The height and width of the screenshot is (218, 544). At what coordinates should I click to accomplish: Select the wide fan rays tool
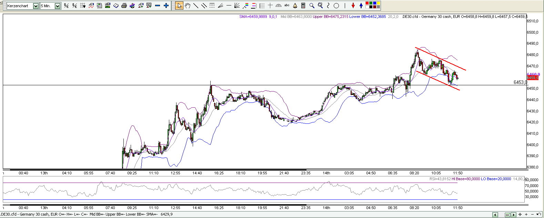click(x=237, y=6)
